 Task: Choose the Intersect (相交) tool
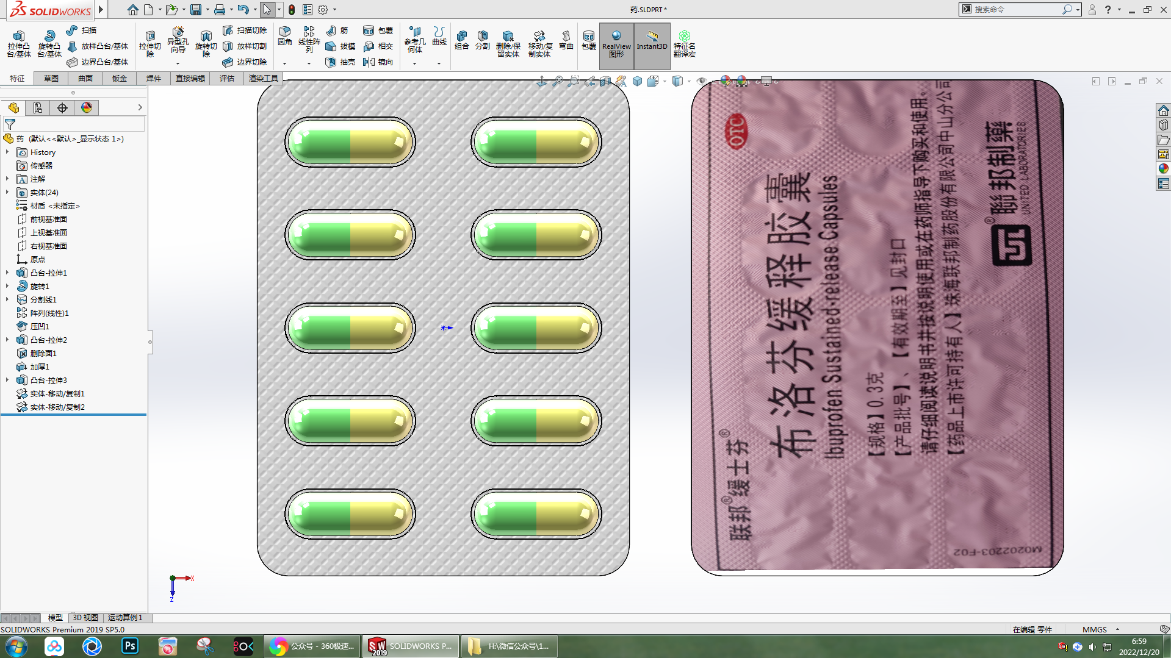[378, 46]
